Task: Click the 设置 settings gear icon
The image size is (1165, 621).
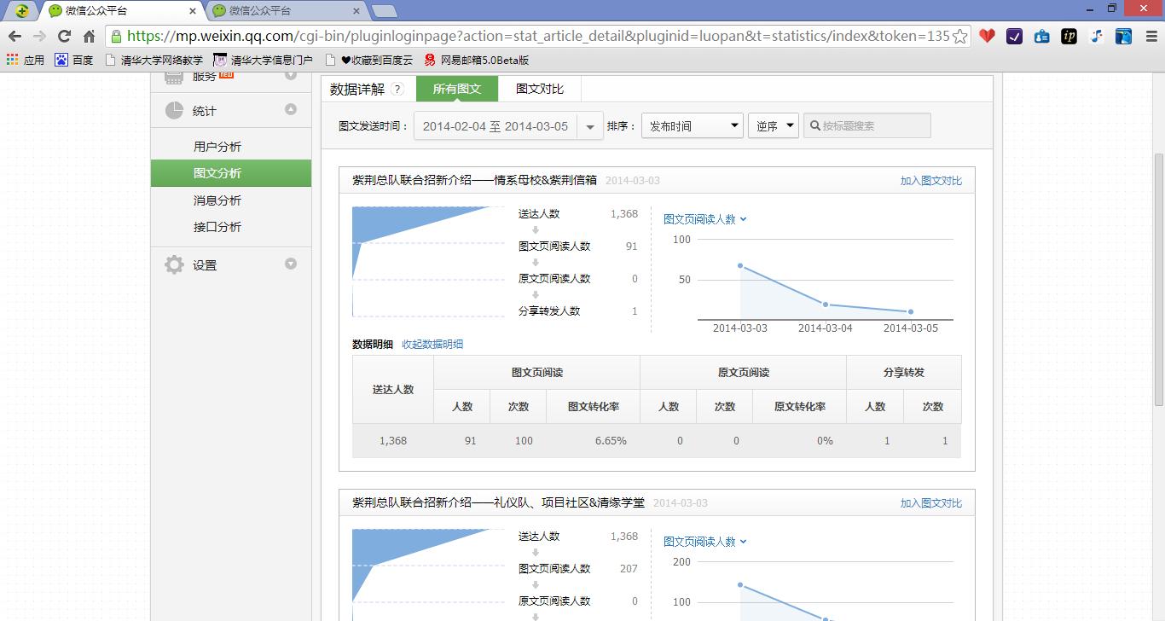Action: (173, 264)
